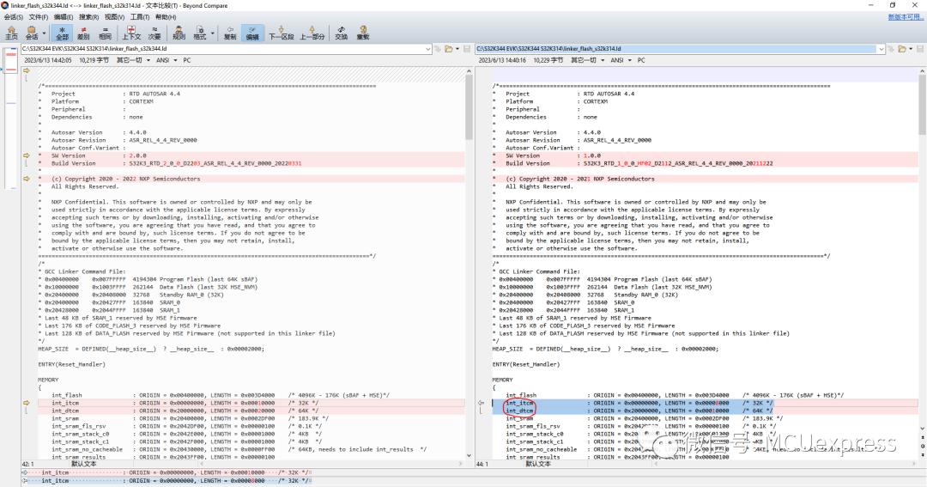Open the right pane 其它一切 dropdown
This screenshot has width=927, height=487.
coord(588,60)
